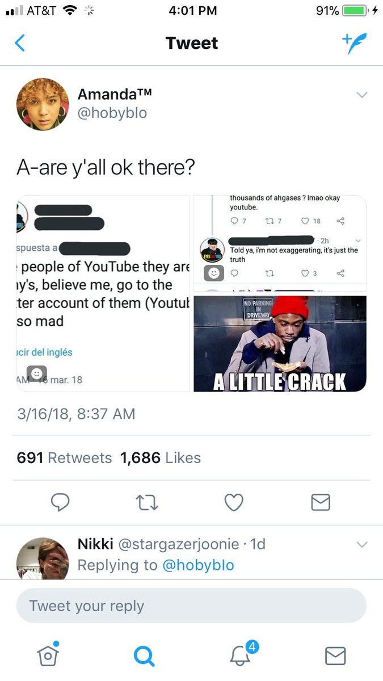This screenshot has height=681, width=383.
Task: Open the Search tab
Action: tap(144, 656)
